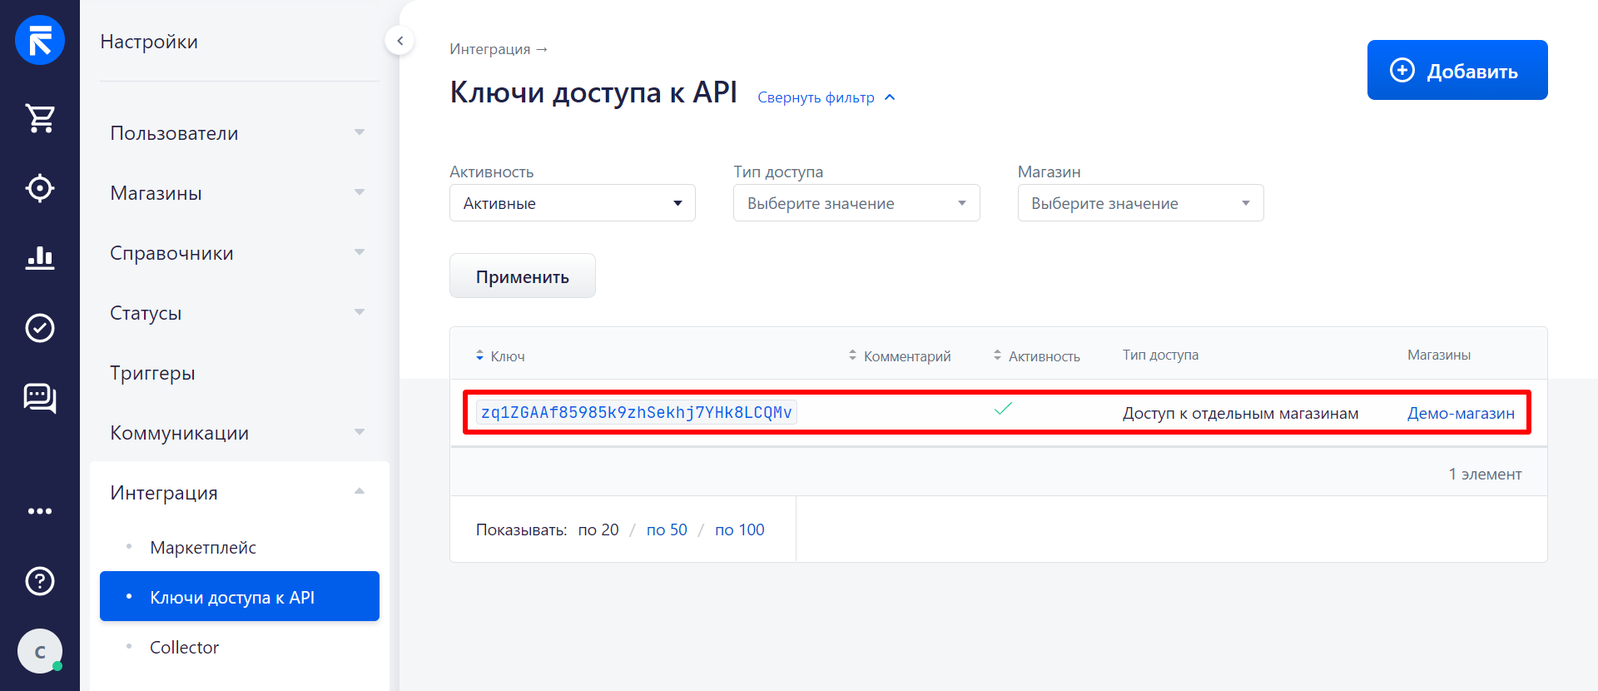Open the chats speech bubble icon
This screenshot has height=691, width=1598.
(40, 398)
